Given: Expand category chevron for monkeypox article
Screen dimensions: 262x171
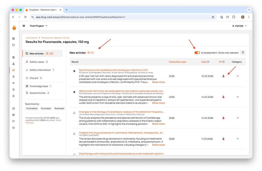Looking at the screenshot, I should (x=238, y=76).
